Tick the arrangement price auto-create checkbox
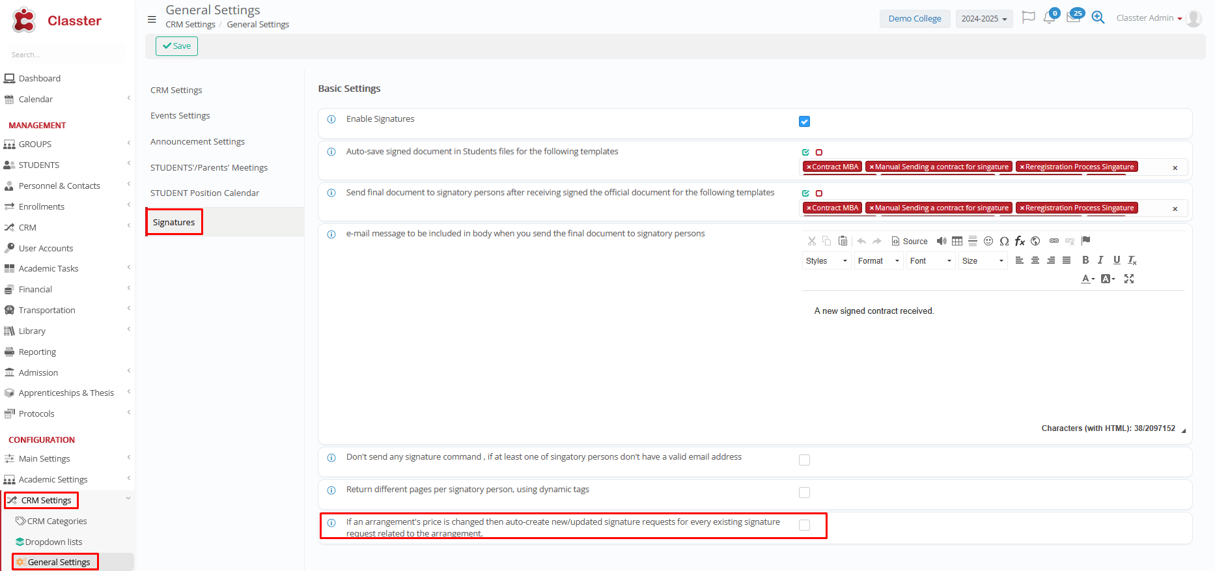This screenshot has width=1215, height=571. pos(804,525)
